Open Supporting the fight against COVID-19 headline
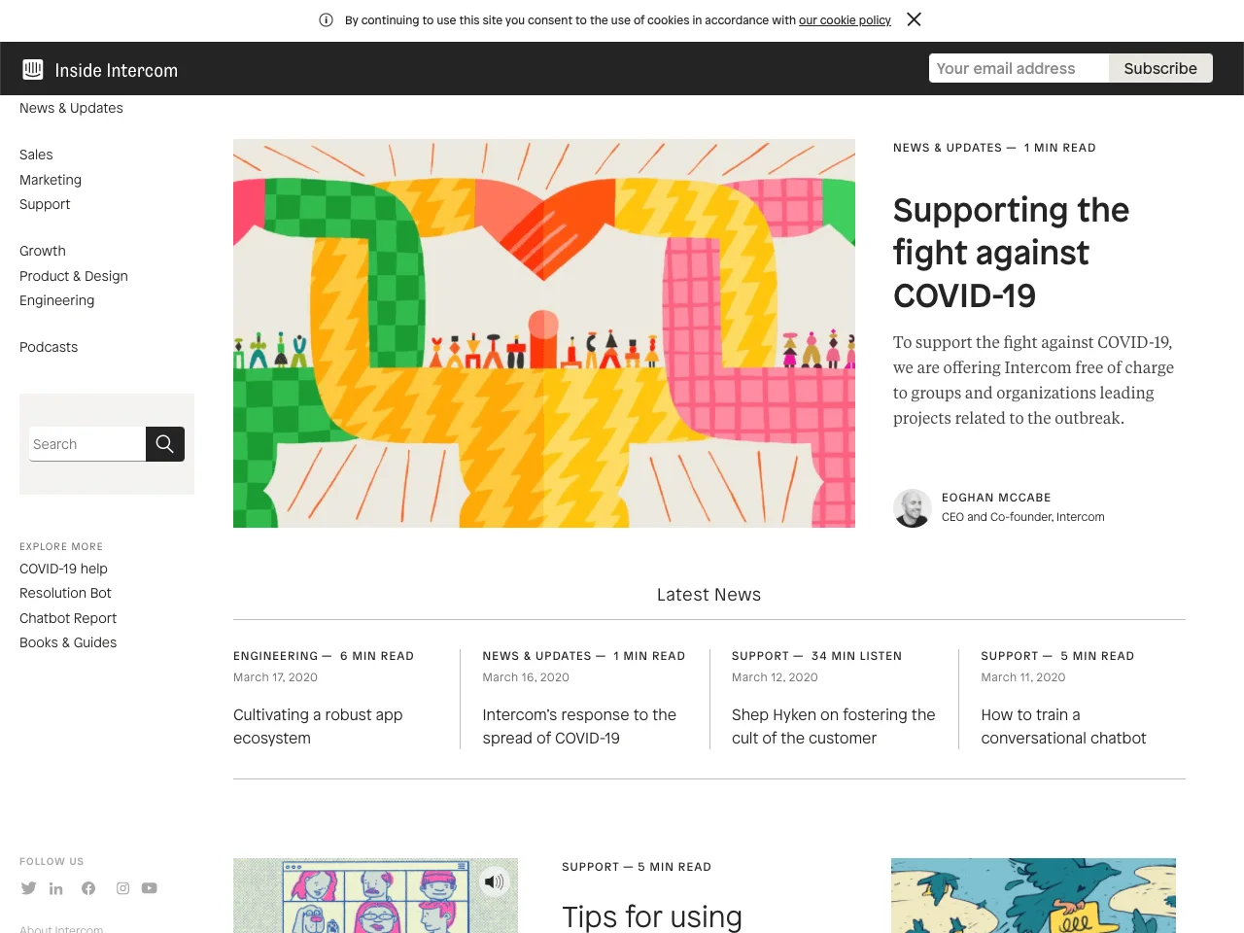 point(1011,253)
